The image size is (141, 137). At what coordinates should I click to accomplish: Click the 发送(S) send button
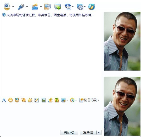88,132
